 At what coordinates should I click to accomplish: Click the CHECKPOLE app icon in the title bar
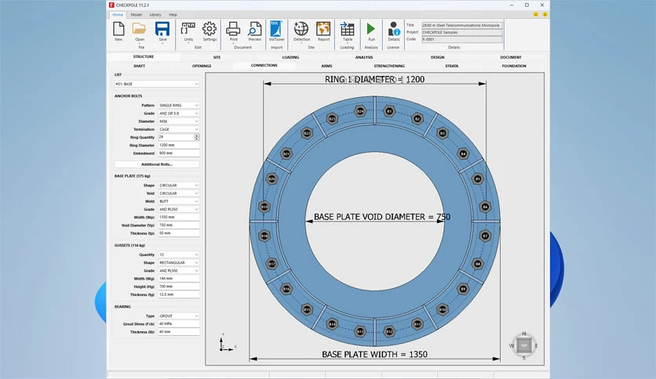click(111, 5)
